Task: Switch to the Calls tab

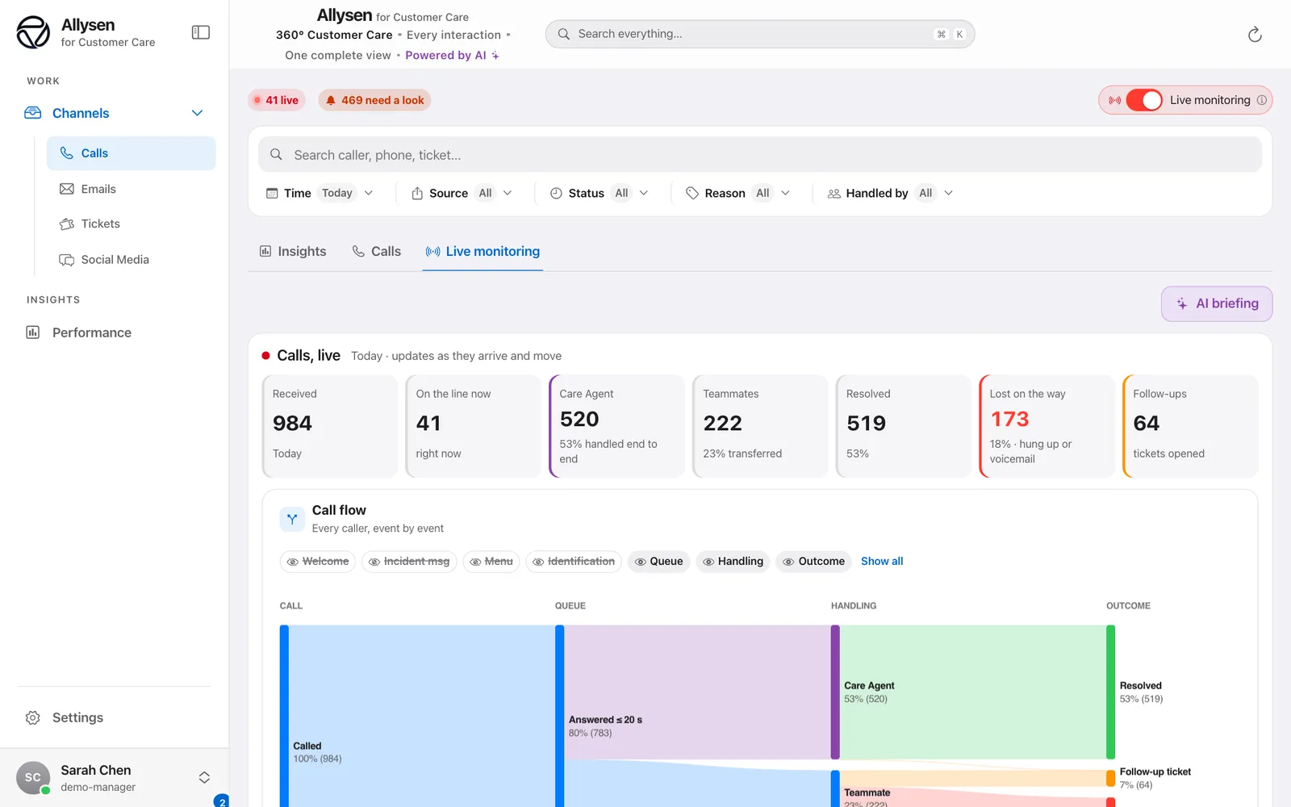Action: (x=377, y=252)
